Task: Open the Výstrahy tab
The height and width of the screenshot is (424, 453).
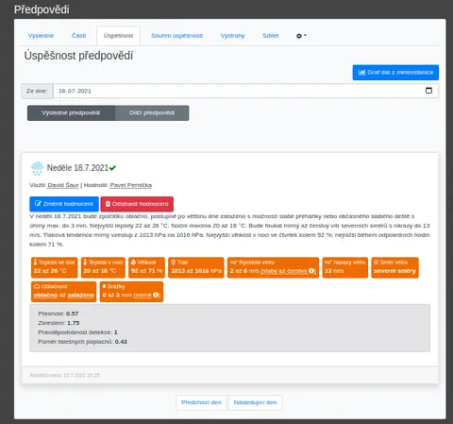Action: tap(232, 36)
